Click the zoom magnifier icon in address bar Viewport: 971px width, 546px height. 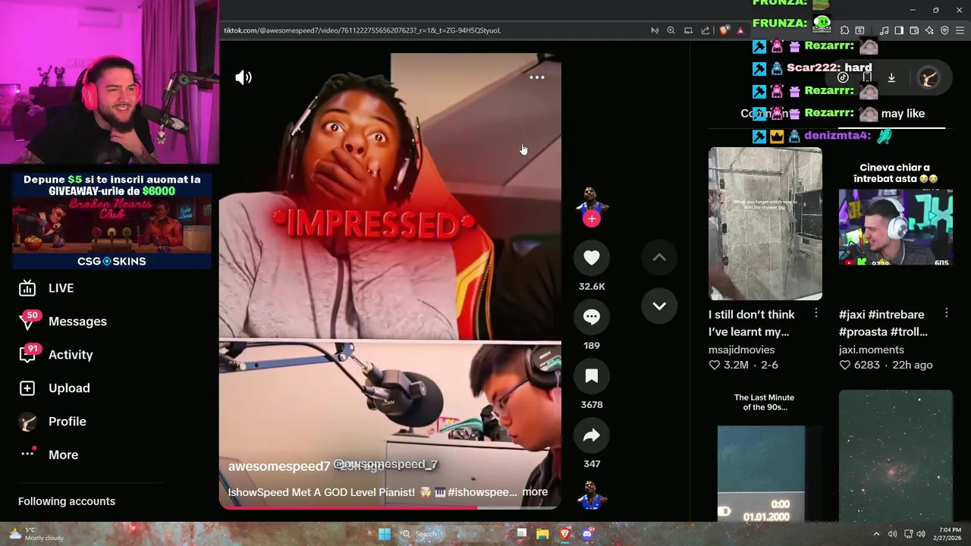[671, 30]
